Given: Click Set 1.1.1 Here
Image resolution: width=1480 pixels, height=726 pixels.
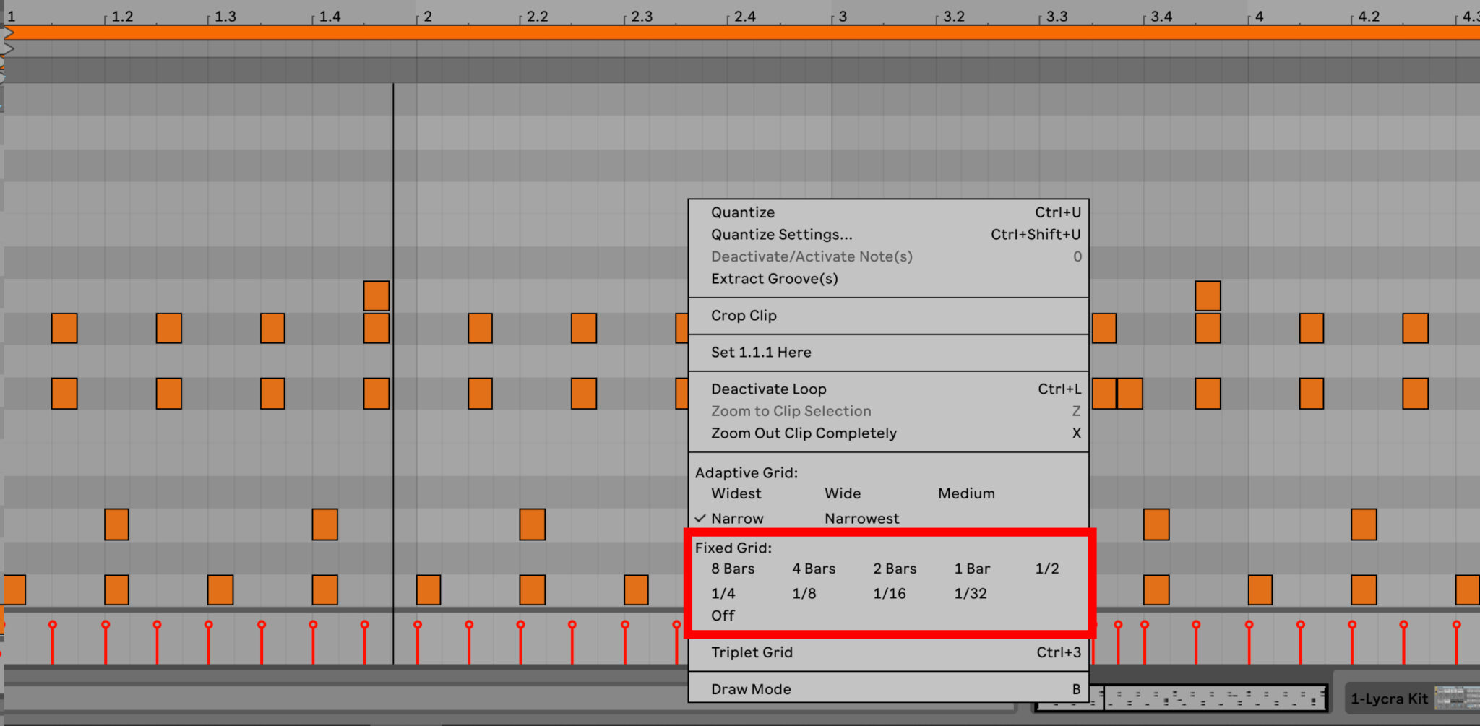Looking at the screenshot, I should coord(760,352).
